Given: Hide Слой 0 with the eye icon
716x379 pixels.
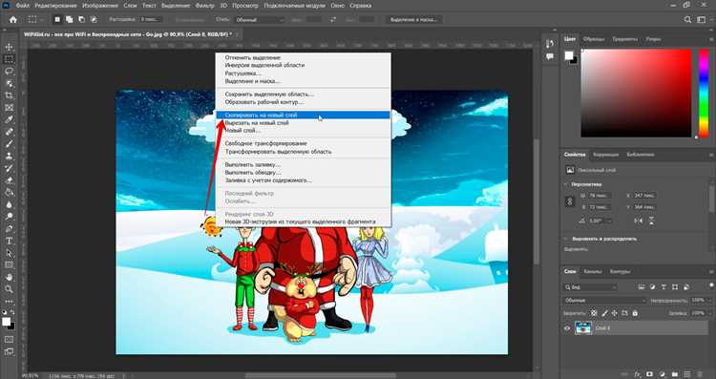Looking at the screenshot, I should [567, 327].
